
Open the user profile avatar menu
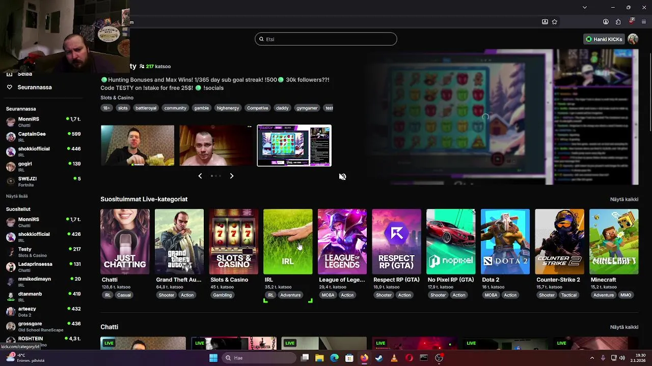tap(633, 39)
